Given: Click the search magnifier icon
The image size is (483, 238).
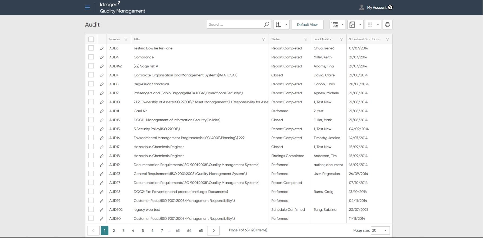Looking at the screenshot, I should pyautogui.click(x=266, y=24).
